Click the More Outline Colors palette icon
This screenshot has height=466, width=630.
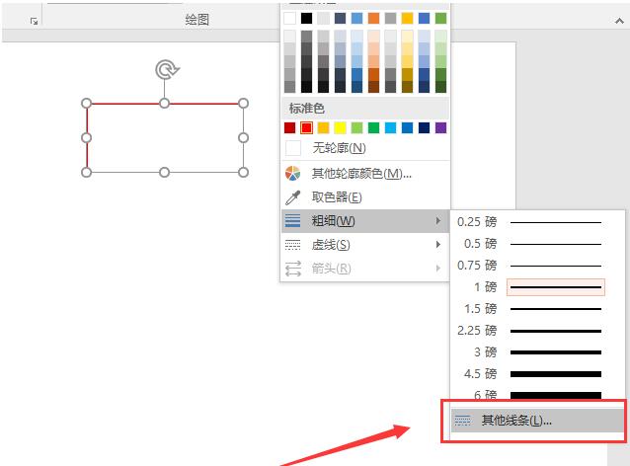tap(293, 174)
